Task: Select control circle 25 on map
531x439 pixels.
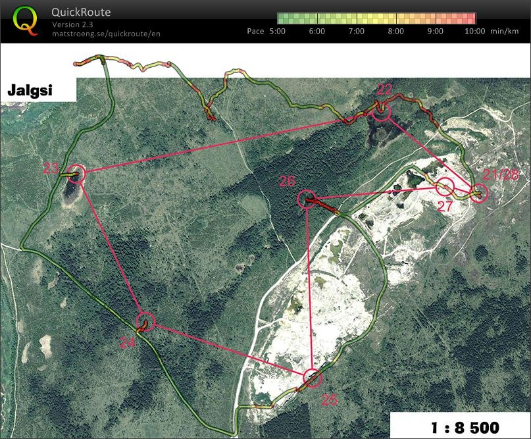Action: point(313,378)
